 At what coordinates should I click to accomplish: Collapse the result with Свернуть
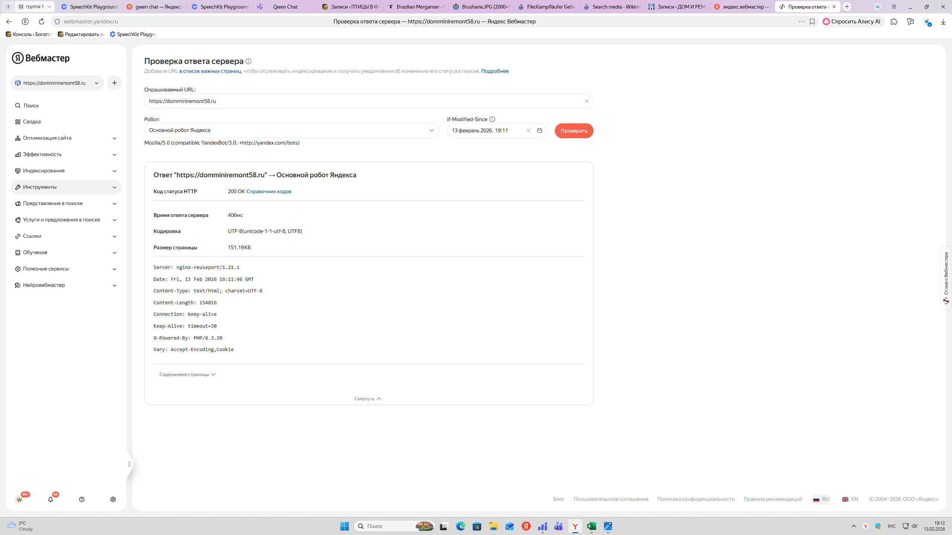pos(368,399)
